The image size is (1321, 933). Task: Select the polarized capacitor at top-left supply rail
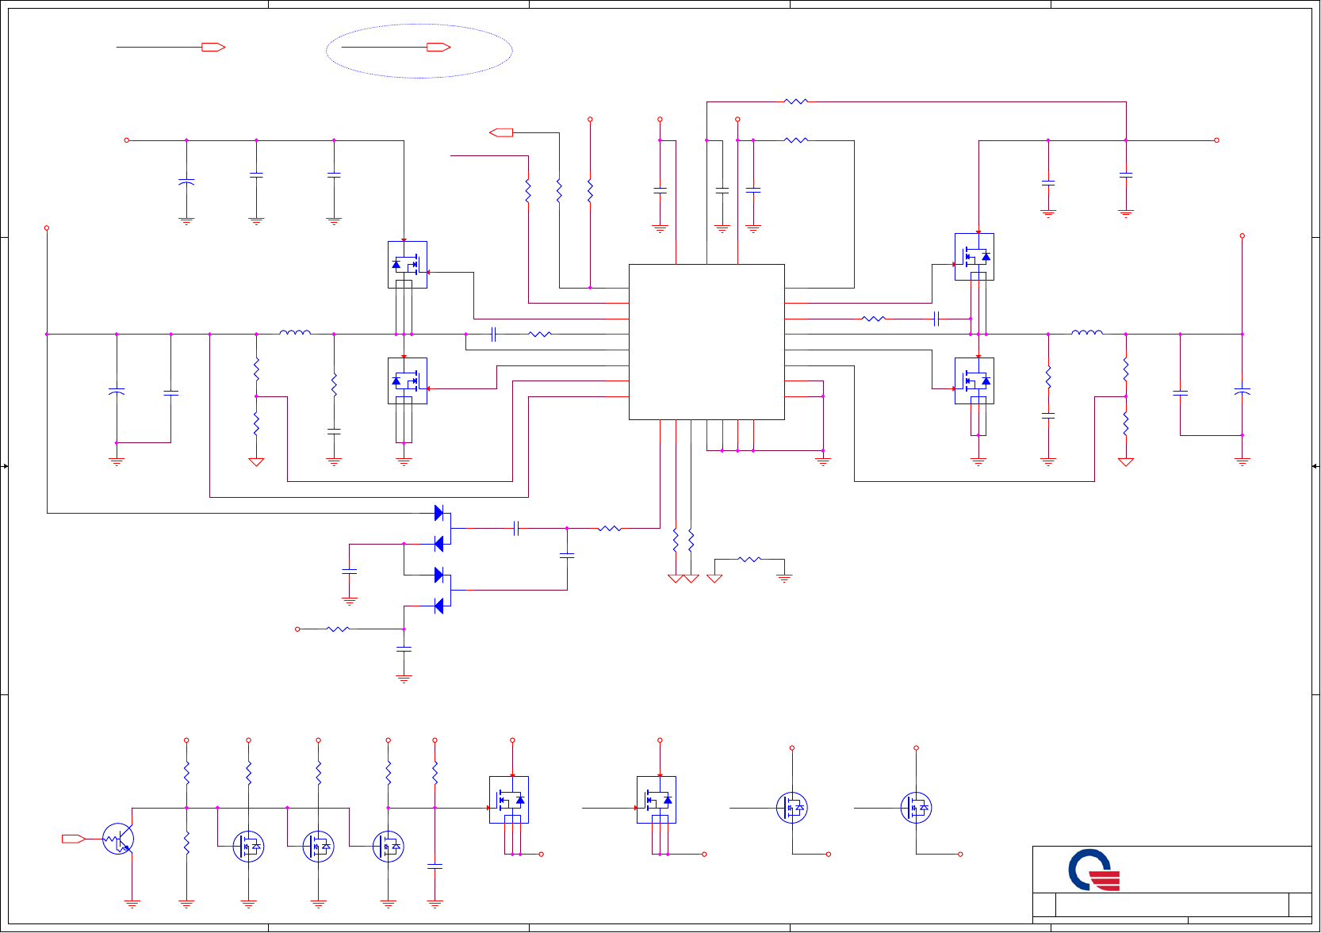pyautogui.click(x=186, y=182)
